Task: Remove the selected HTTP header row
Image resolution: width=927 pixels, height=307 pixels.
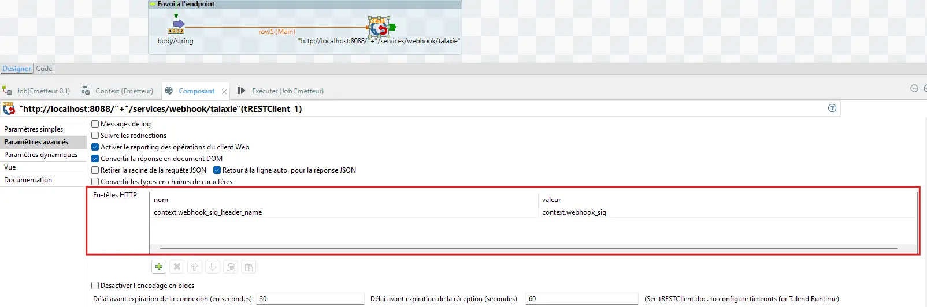Action: [177, 267]
